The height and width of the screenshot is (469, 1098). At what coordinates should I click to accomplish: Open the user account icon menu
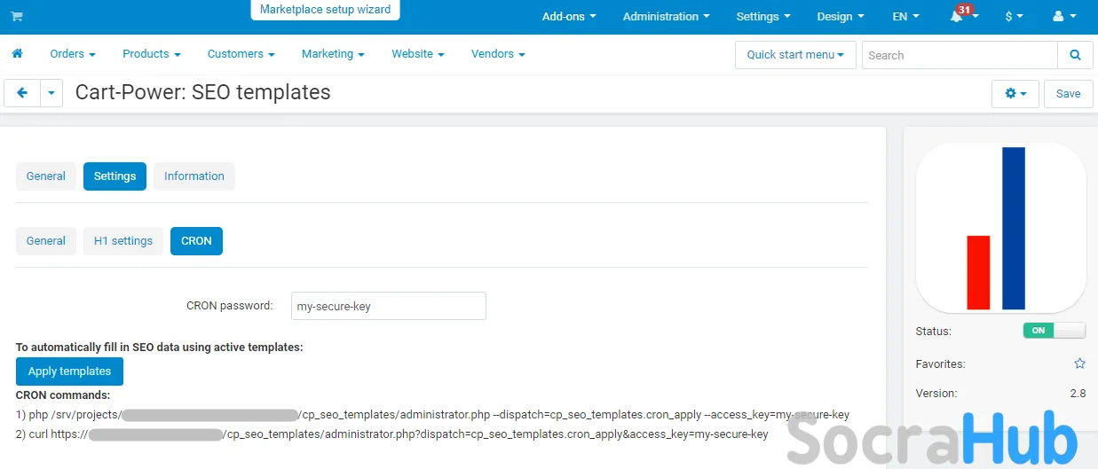[1062, 17]
